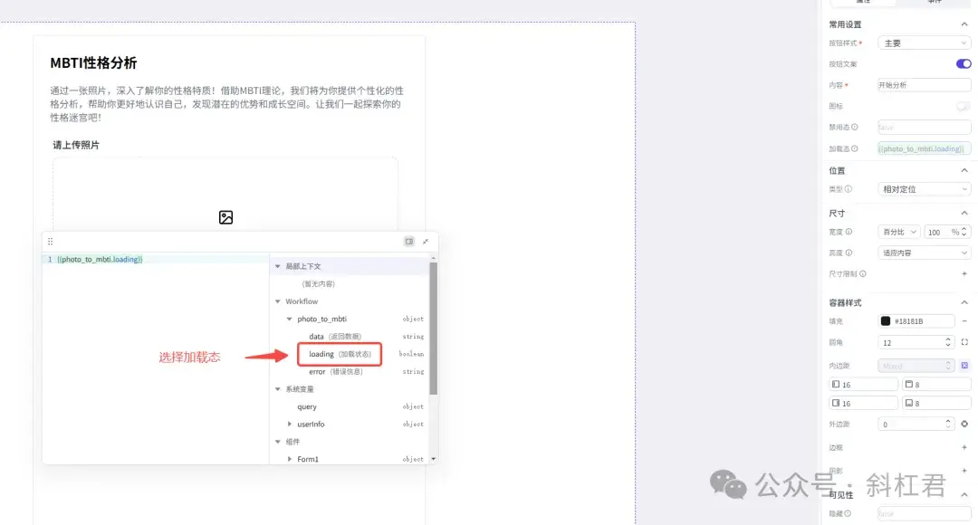Click the scroll down arrow of variable tree

coord(434,460)
